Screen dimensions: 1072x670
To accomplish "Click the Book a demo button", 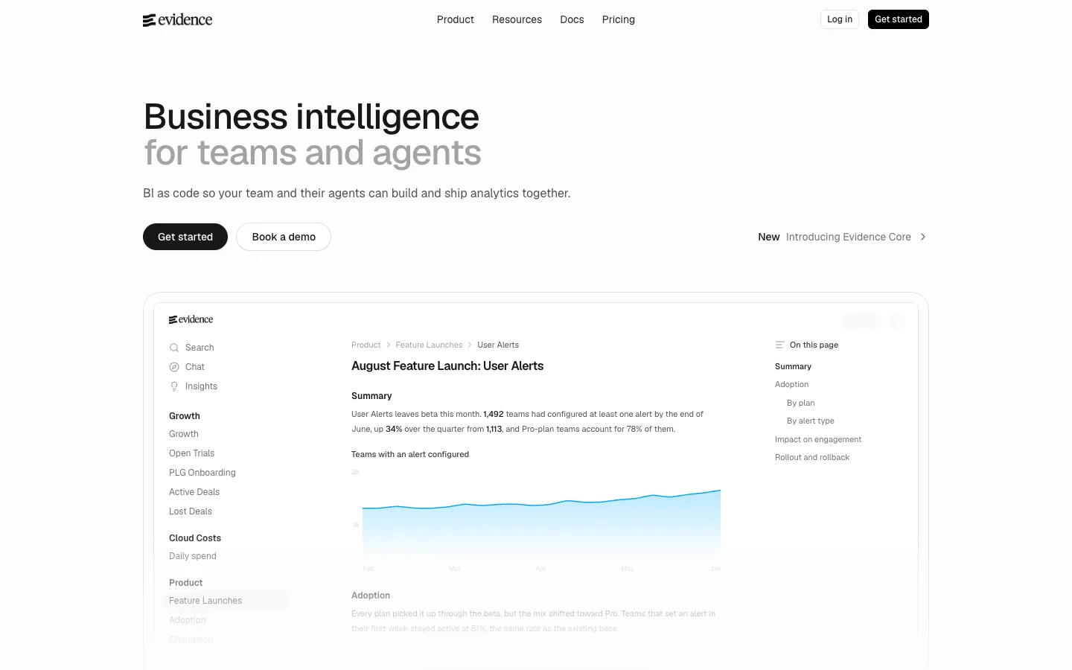I will coord(284,237).
